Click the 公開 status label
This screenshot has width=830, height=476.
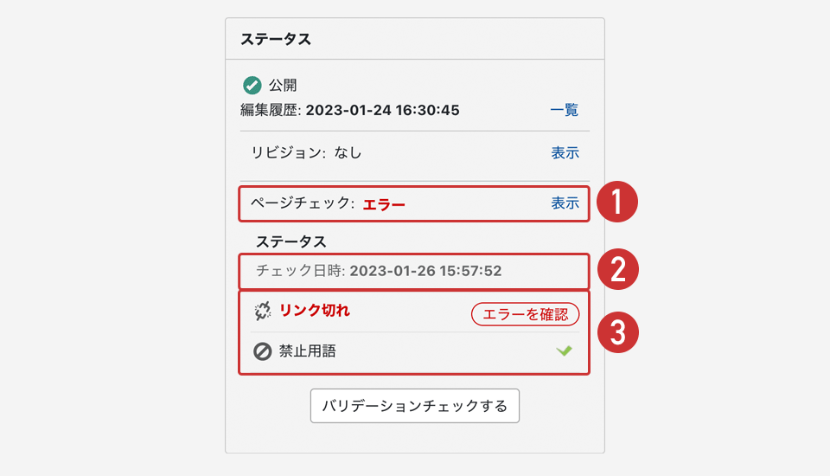tap(283, 85)
